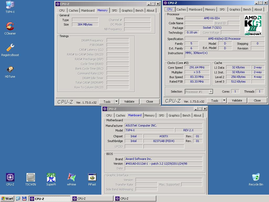Switch to the second CPU-Z taskbar button

click(92, 199)
